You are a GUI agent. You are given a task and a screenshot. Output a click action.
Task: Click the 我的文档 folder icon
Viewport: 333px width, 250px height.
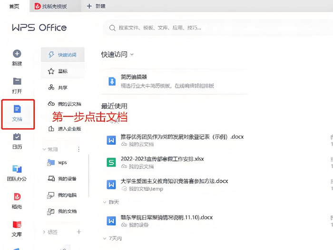pos(50,211)
